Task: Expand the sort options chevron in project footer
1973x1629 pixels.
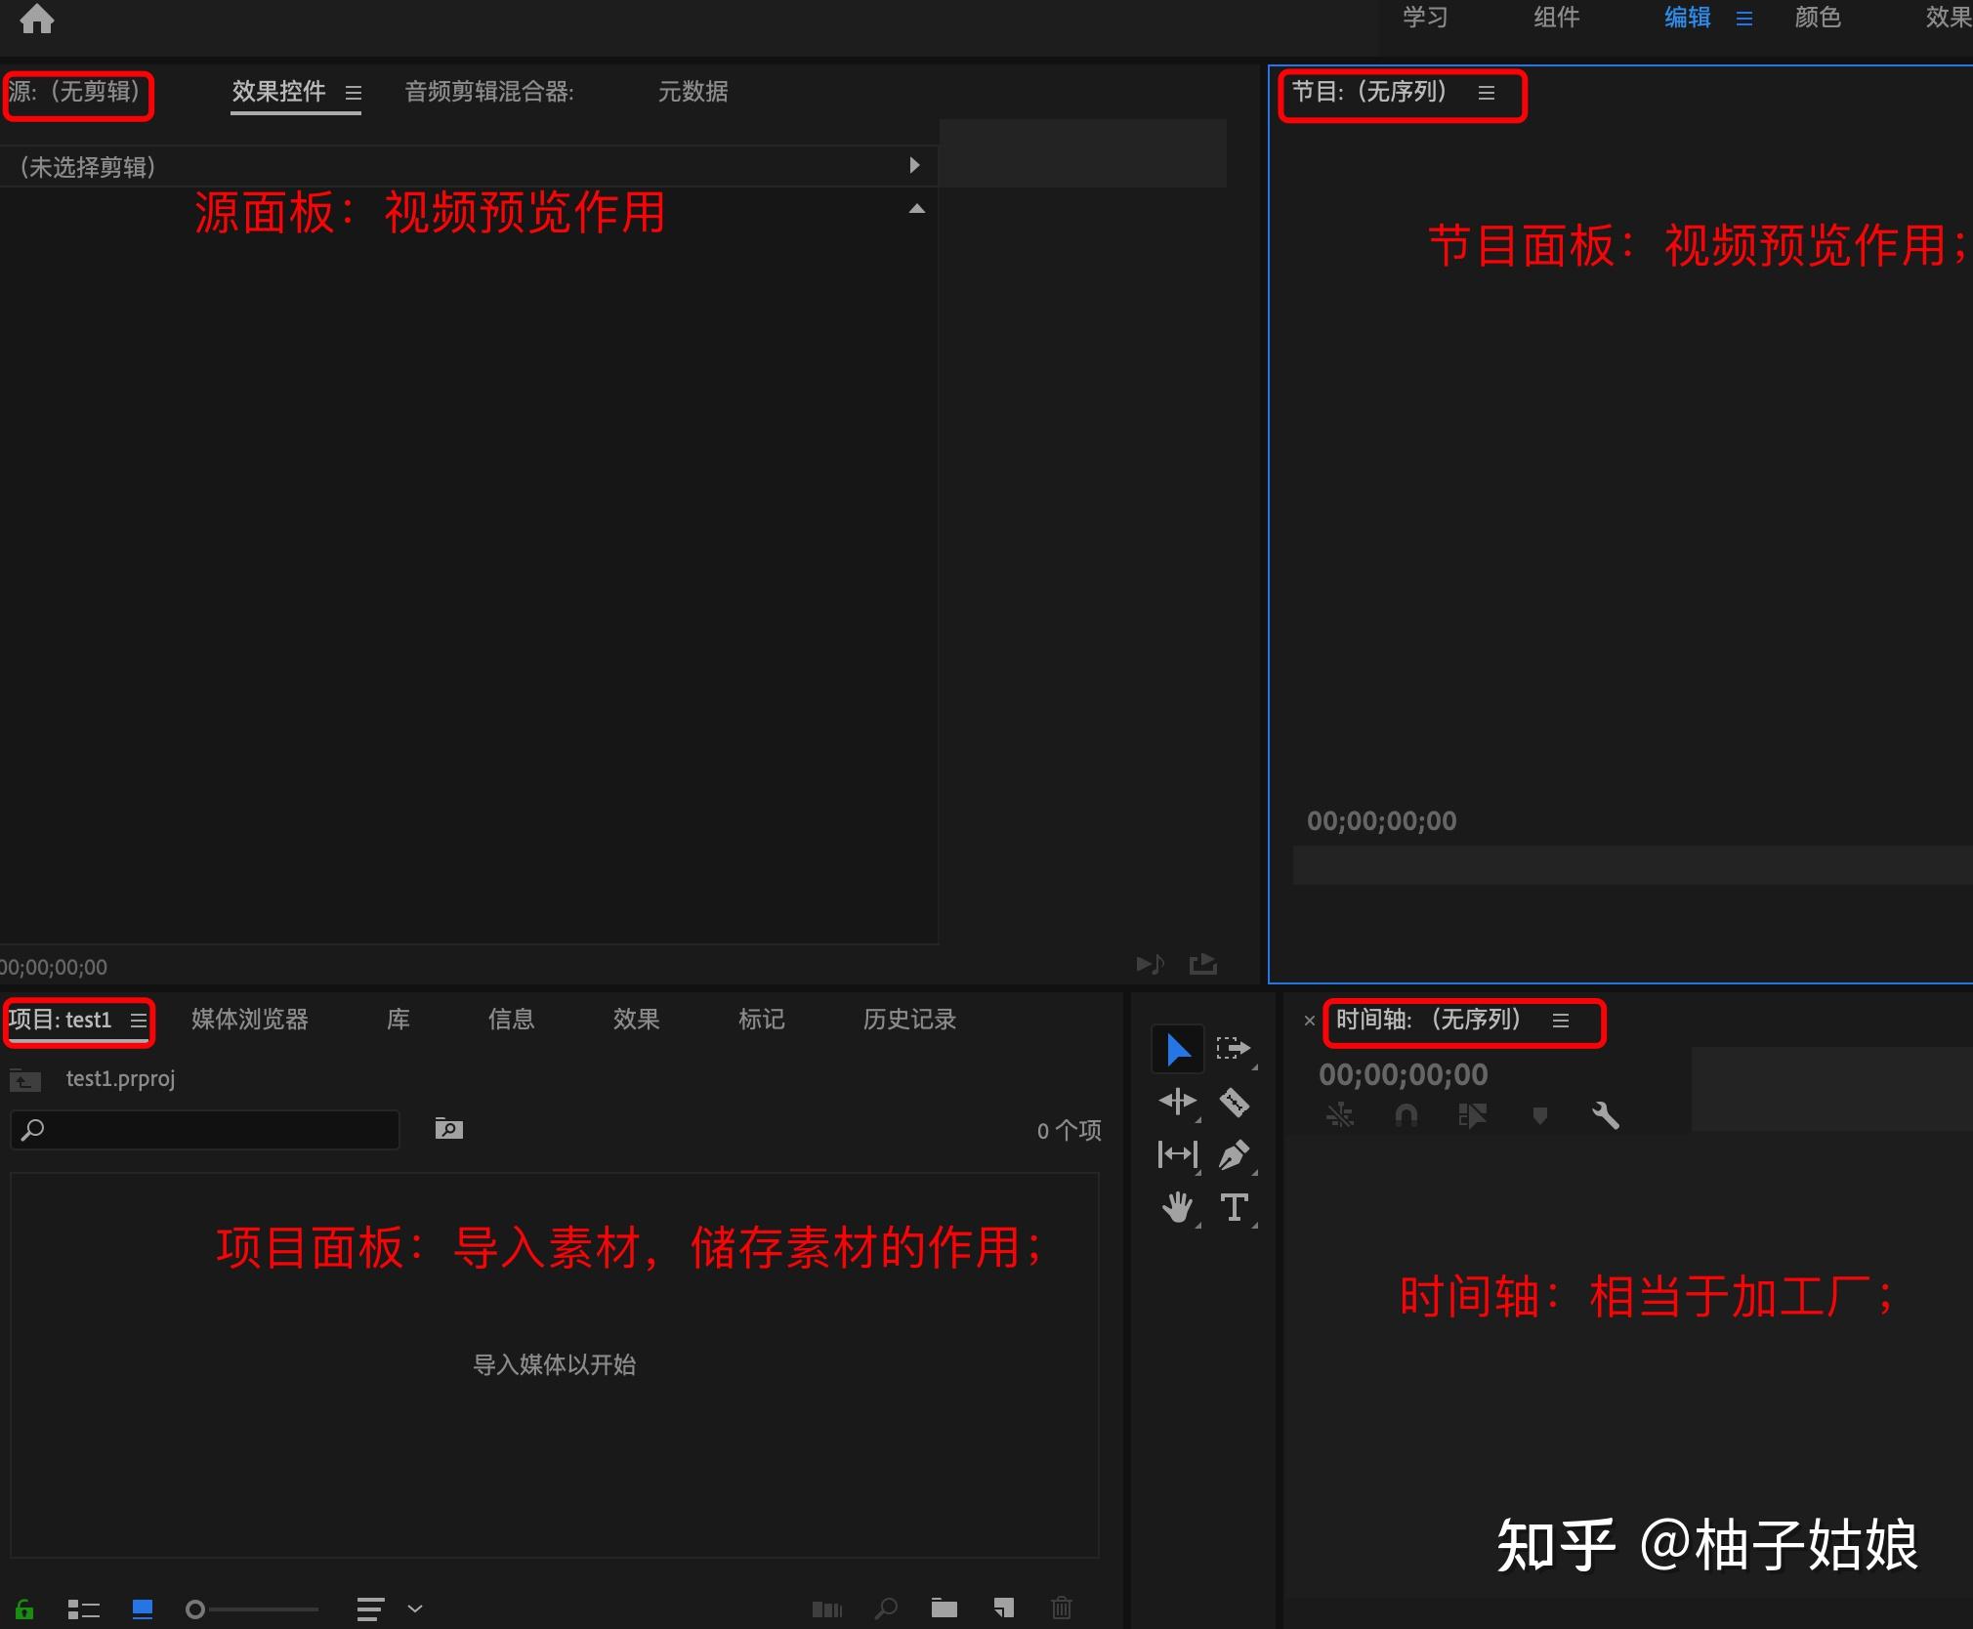Action: pos(415,1608)
